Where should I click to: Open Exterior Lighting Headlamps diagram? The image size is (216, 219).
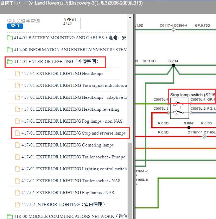coord(62,74)
